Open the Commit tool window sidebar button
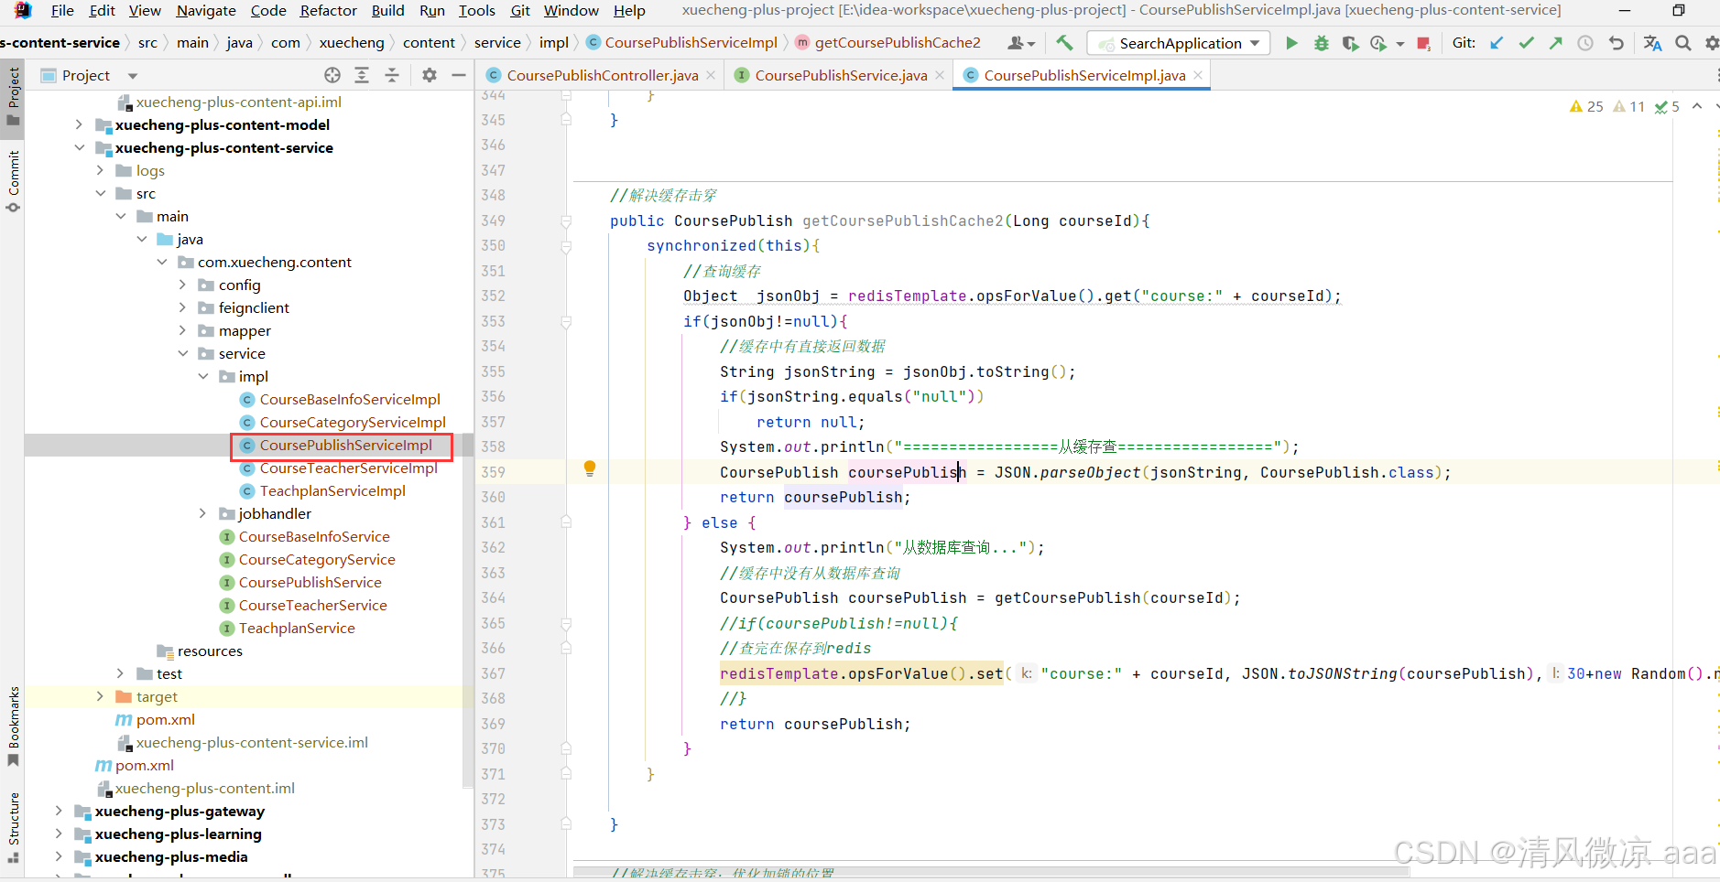 click(13, 181)
